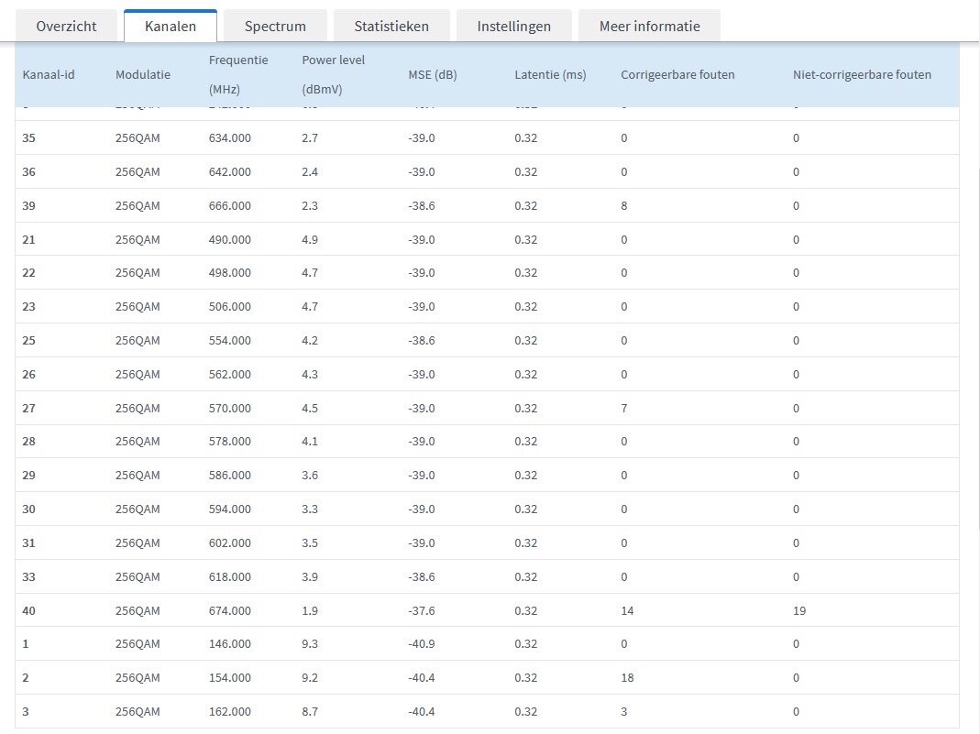
Task: Go to the Instellingen tab
Action: coord(513,27)
